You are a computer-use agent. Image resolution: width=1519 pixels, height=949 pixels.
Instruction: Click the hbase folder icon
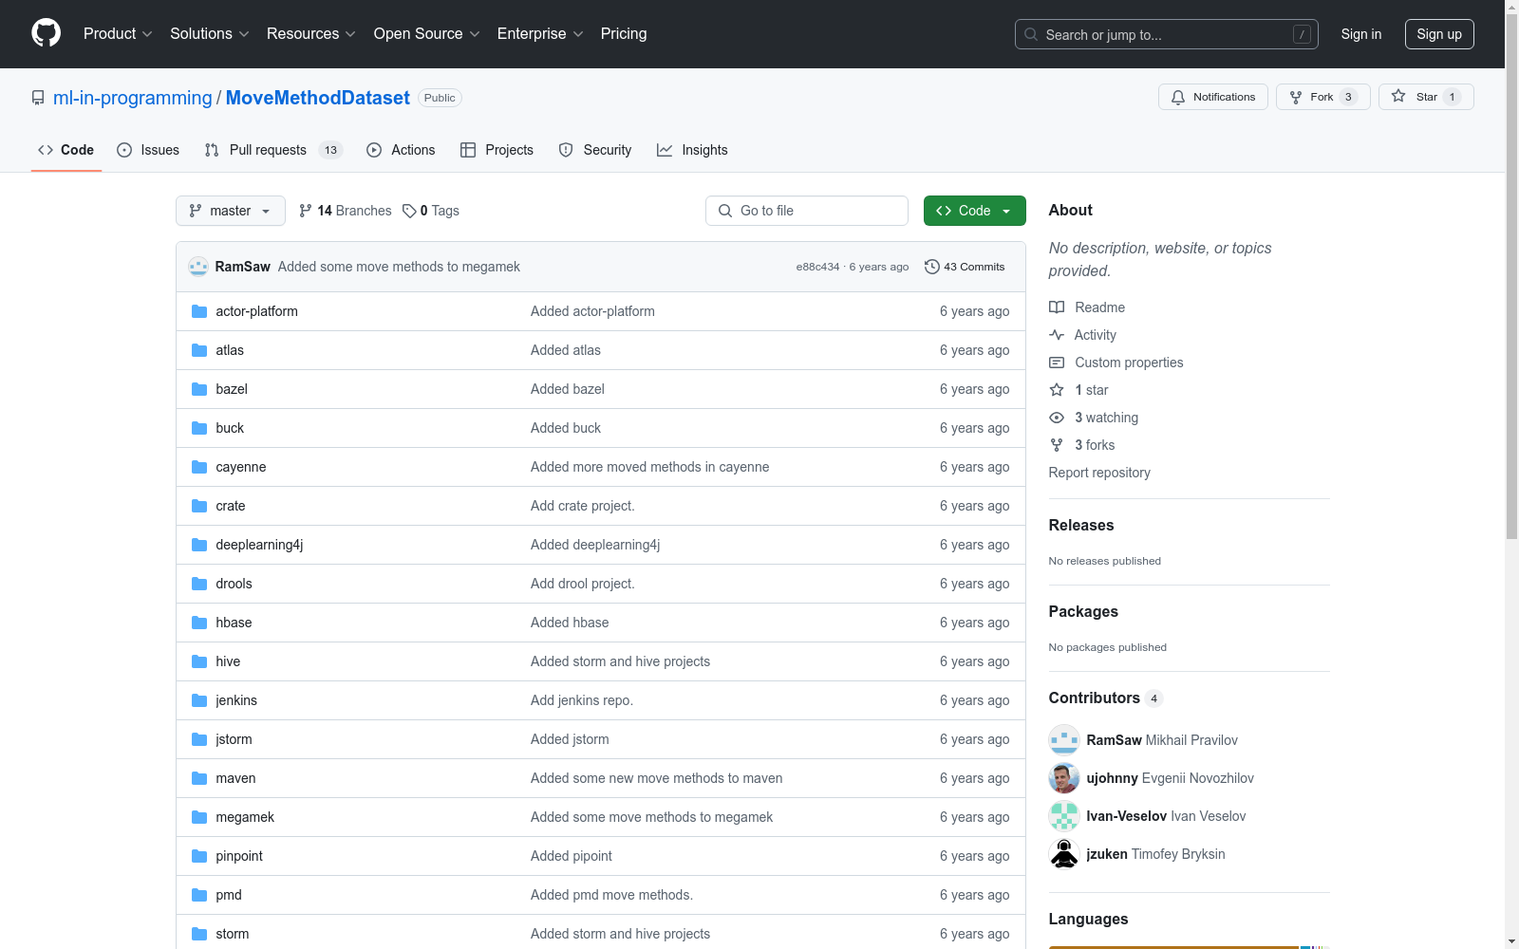[x=199, y=623]
